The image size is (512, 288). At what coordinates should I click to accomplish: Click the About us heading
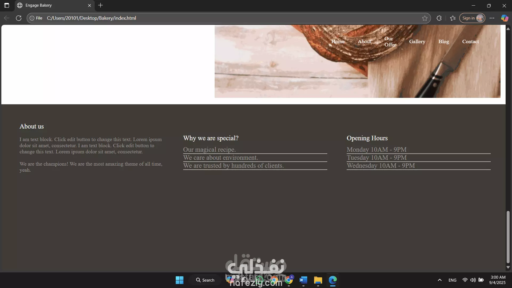31,126
